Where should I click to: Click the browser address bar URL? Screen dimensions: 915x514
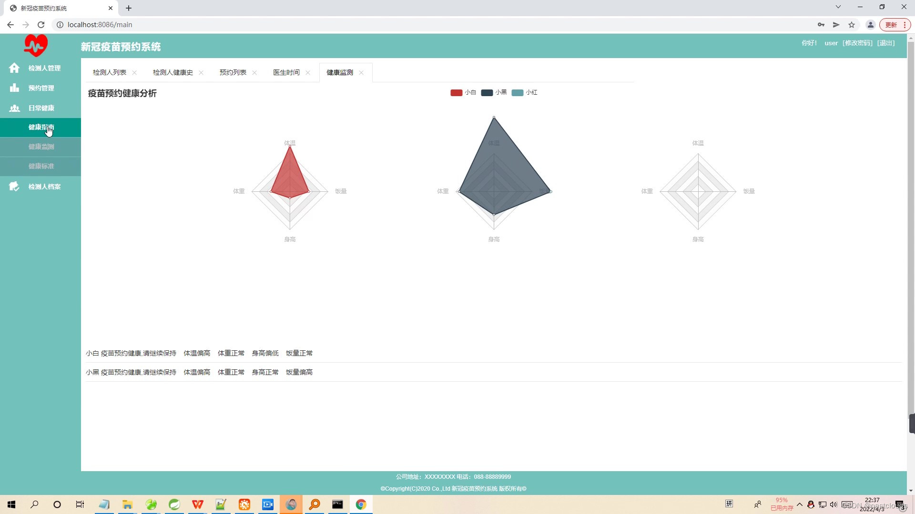click(100, 25)
